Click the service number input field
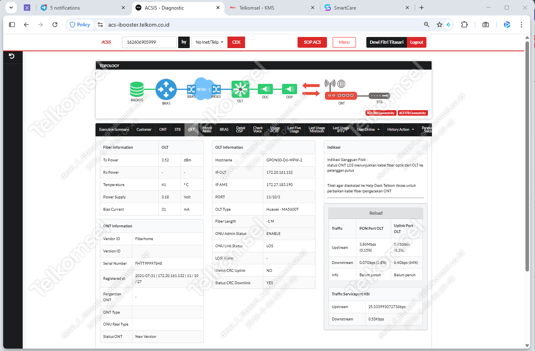This screenshot has height=351, width=535. click(x=149, y=42)
